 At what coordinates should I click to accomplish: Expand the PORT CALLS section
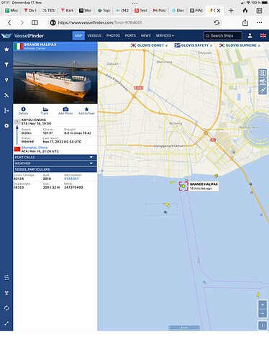[55, 157]
